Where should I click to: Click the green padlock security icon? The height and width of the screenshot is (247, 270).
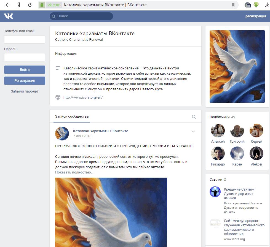point(42,5)
